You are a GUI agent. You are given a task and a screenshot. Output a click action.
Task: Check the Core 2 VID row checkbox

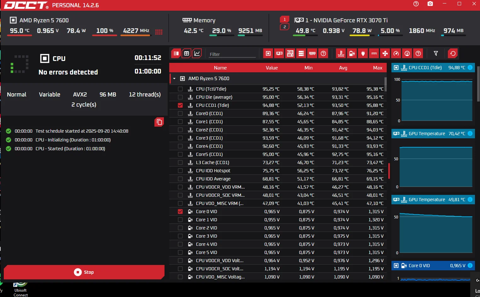[x=180, y=228]
